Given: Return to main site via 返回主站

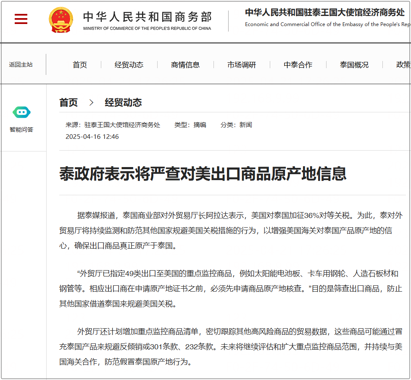Looking at the screenshot, I should 20,64.
